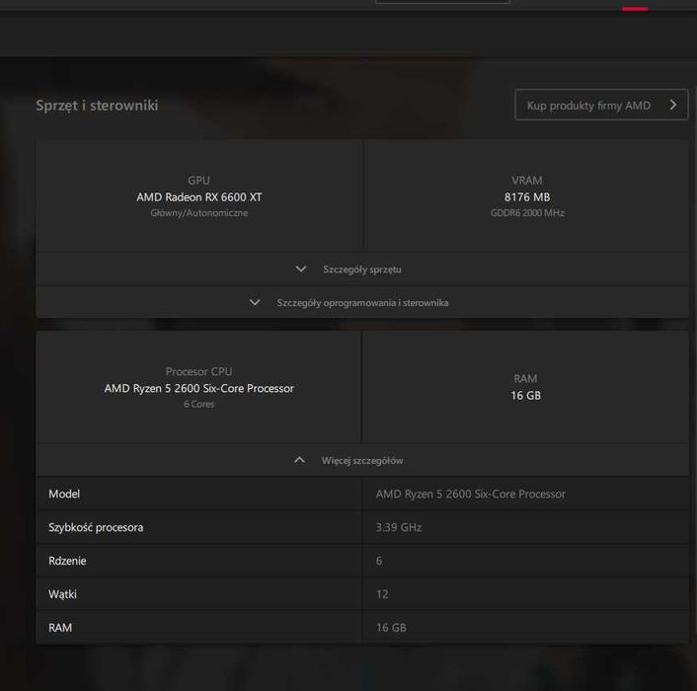Open the Kup produkty firmy AMD button
This screenshot has height=691, width=697.
pos(601,105)
